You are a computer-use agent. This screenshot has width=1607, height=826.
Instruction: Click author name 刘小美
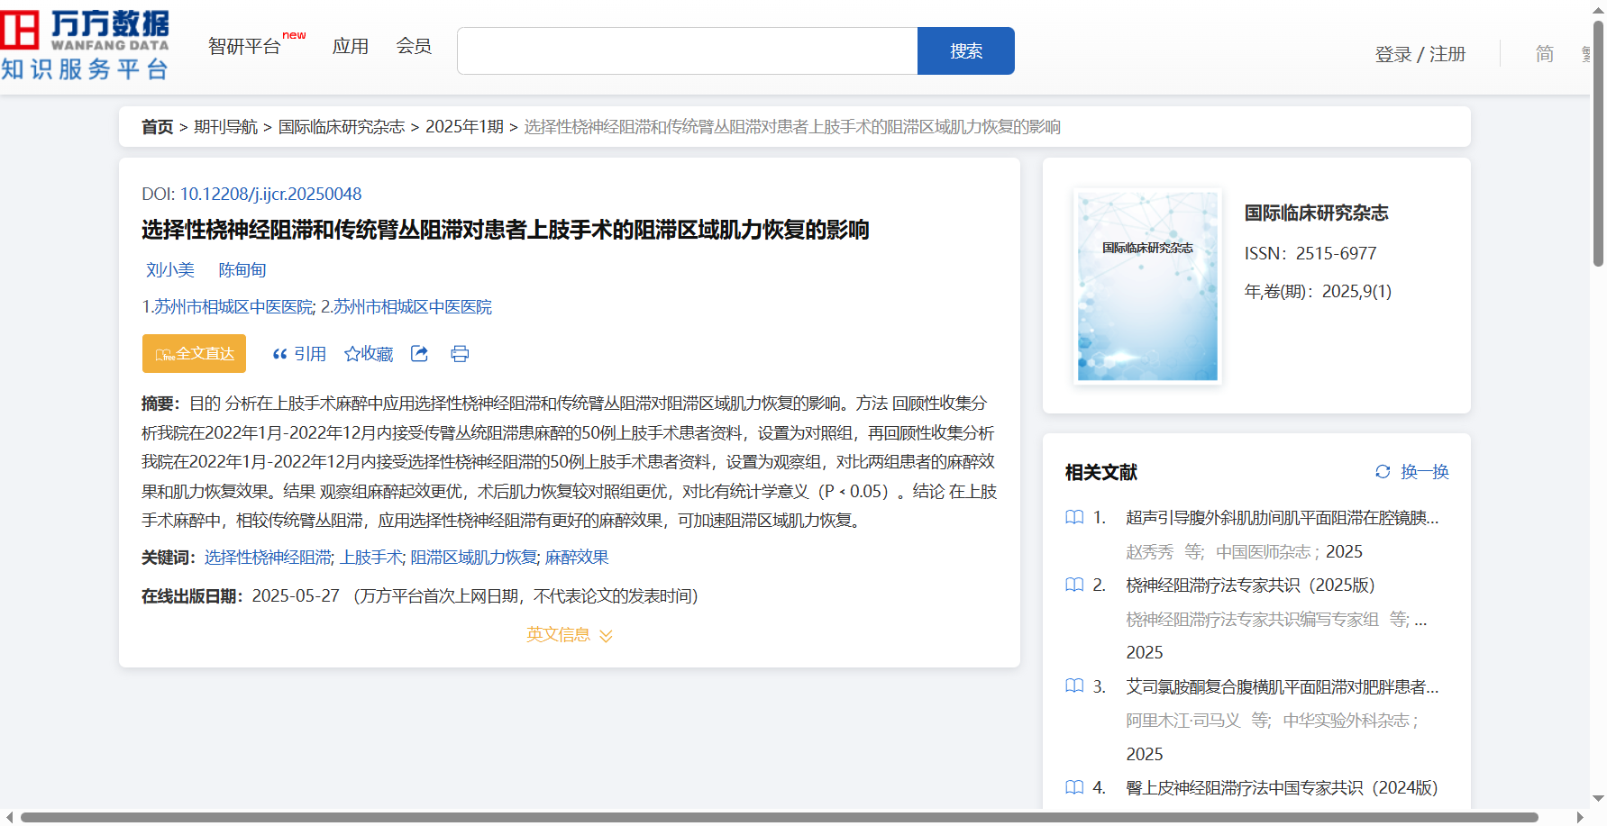[x=170, y=270]
